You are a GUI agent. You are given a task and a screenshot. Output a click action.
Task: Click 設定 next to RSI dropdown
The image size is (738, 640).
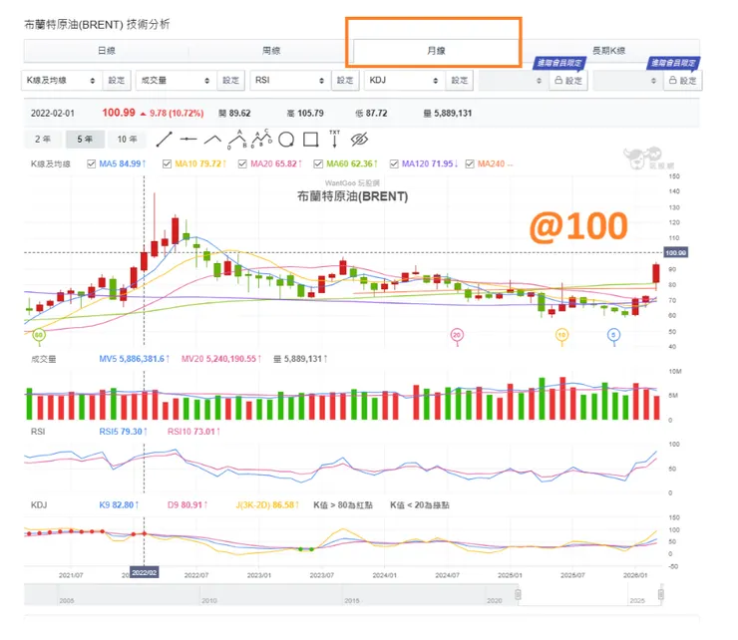pos(345,81)
